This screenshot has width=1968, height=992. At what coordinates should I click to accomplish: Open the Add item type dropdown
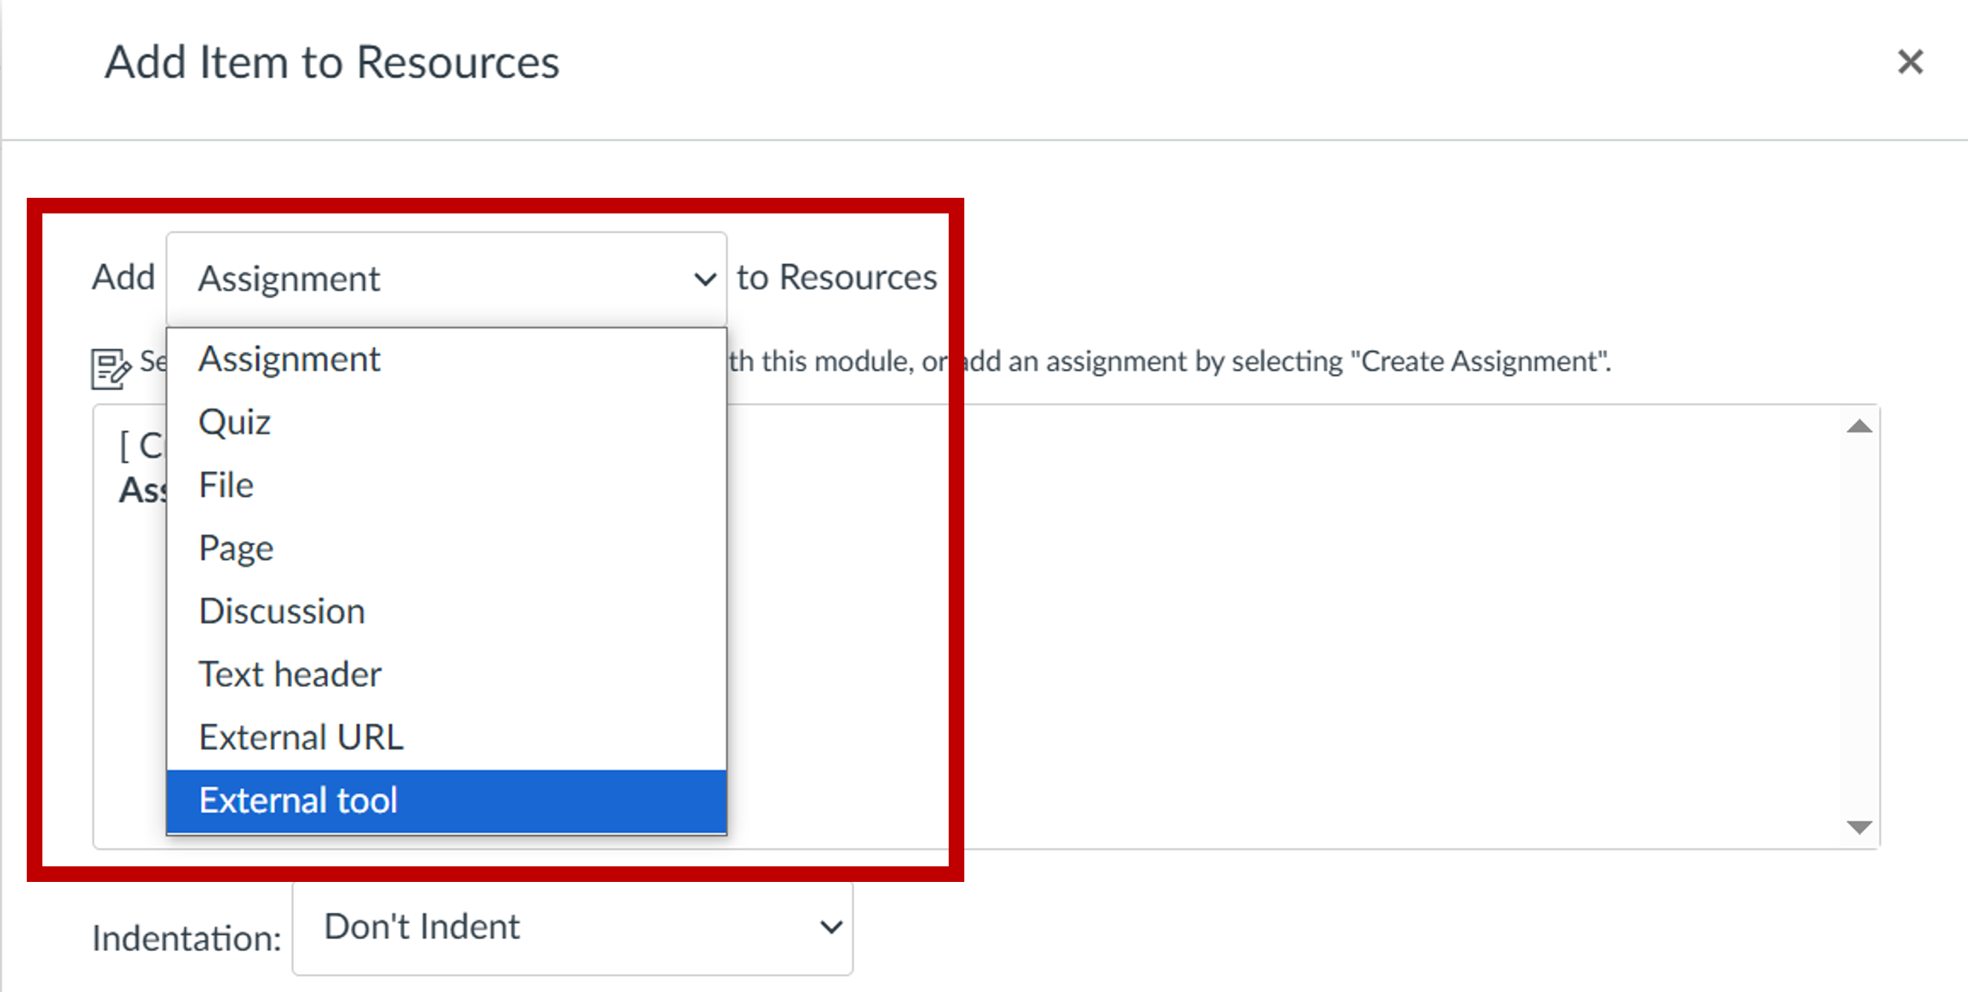pos(445,278)
